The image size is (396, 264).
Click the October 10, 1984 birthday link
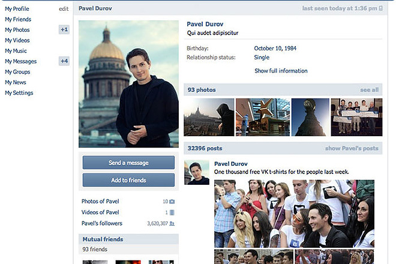[275, 48]
